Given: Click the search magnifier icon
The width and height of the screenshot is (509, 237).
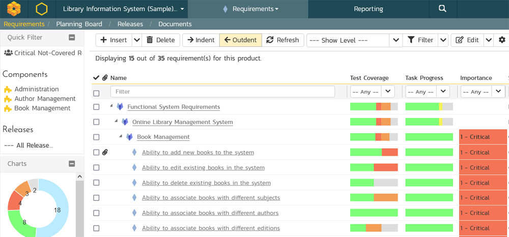Looking at the screenshot, I should [442, 9].
